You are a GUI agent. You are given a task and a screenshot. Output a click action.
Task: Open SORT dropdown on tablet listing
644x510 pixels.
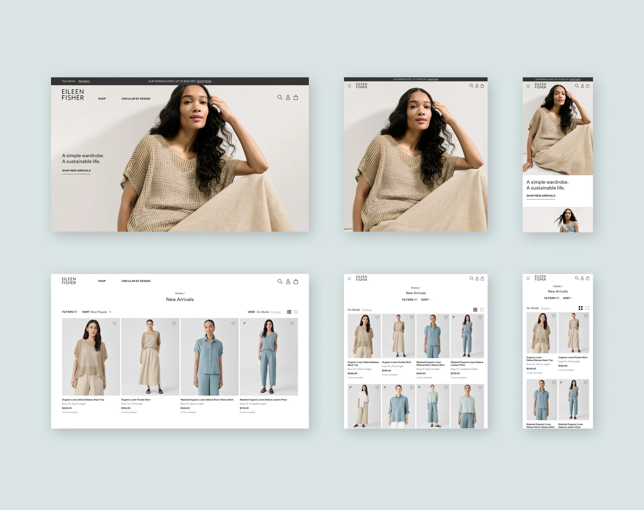(x=426, y=299)
